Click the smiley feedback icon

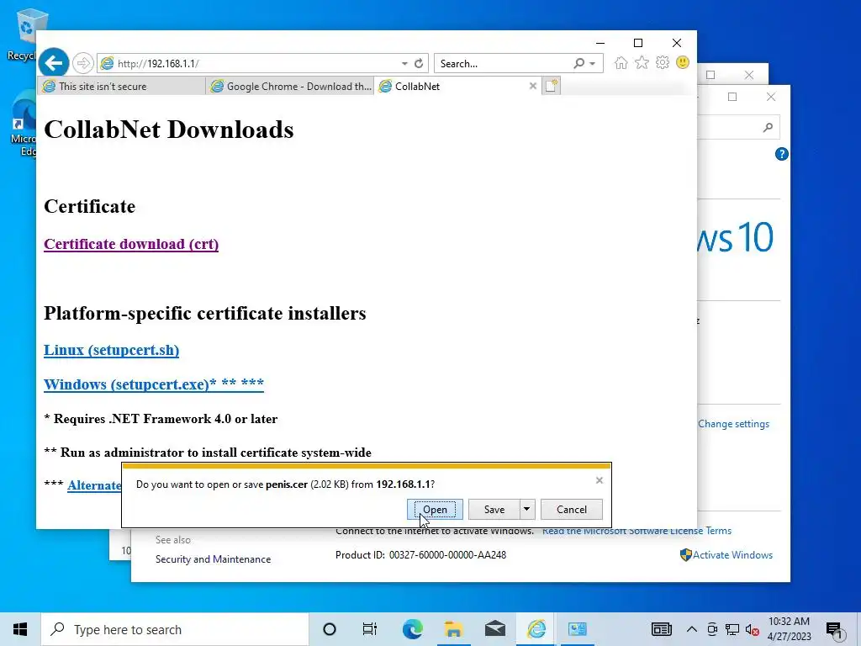(683, 62)
